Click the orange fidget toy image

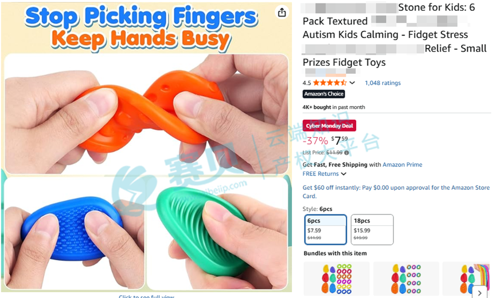click(146, 114)
